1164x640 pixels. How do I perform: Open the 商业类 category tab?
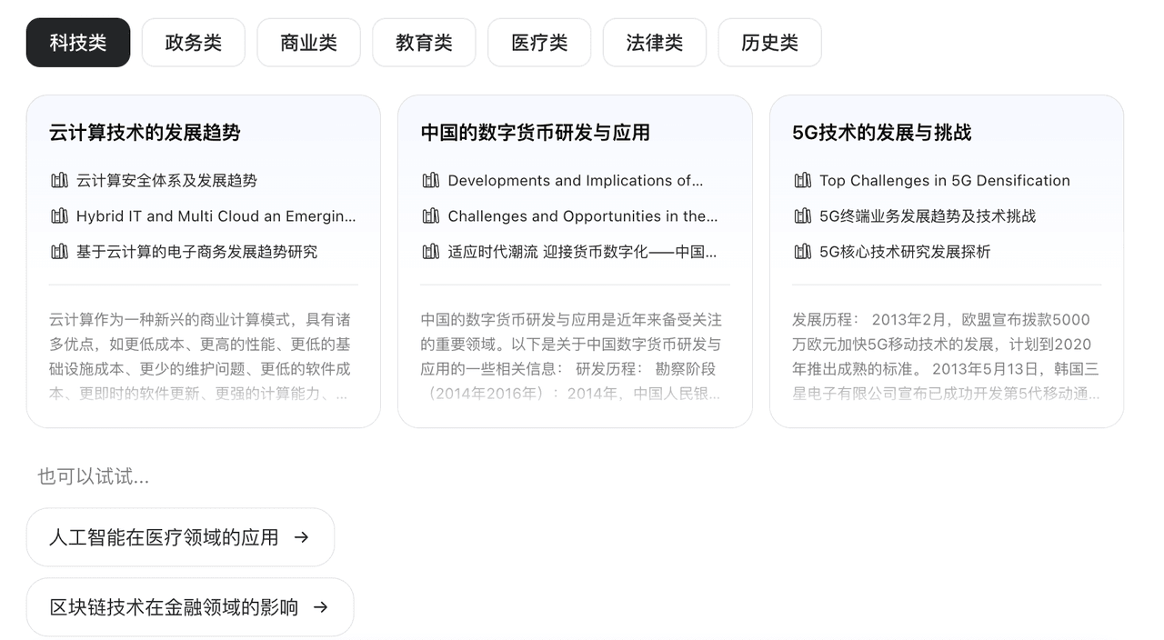point(308,43)
